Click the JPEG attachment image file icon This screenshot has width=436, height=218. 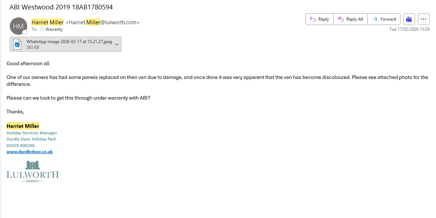click(x=17, y=44)
